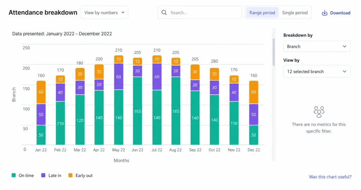The width and height of the screenshot is (361, 190).
Task: Toggle the Early out legend swatch
Action: 71,175
